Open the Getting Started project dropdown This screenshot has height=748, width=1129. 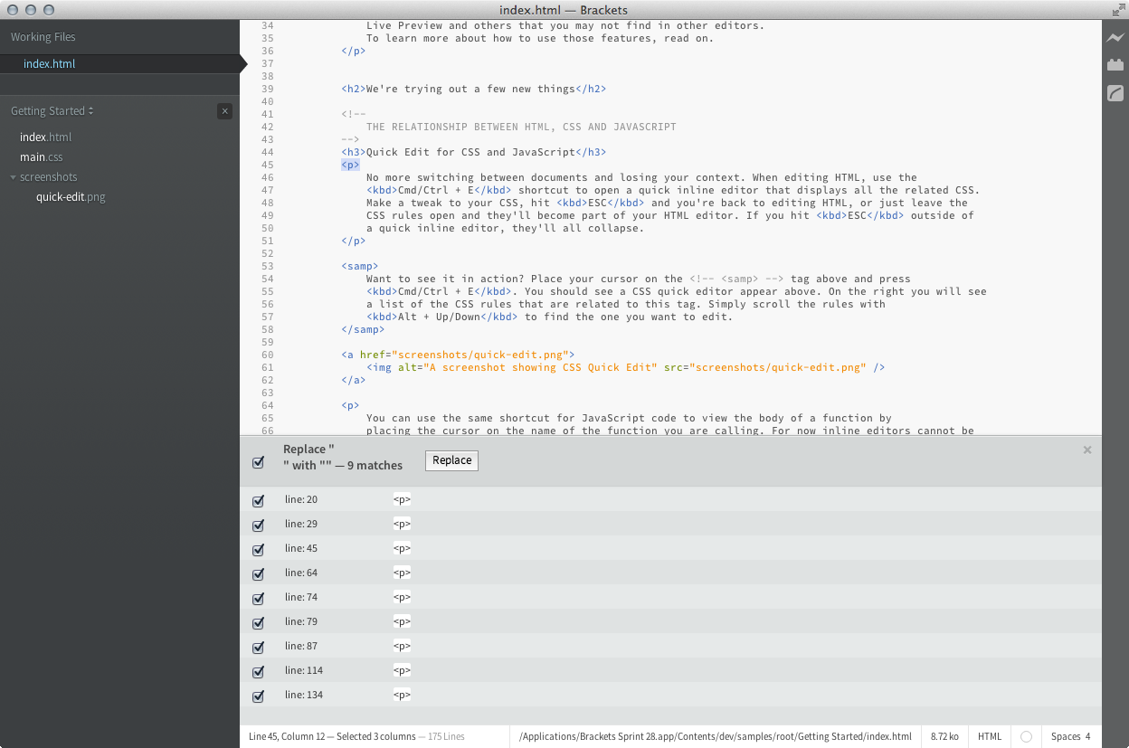pos(52,111)
